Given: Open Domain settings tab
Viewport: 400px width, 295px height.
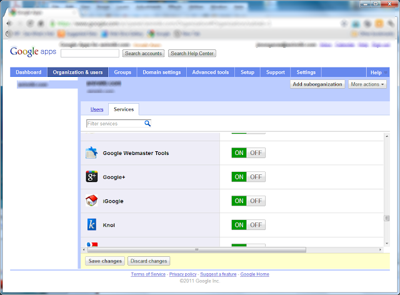Looking at the screenshot, I should [162, 72].
